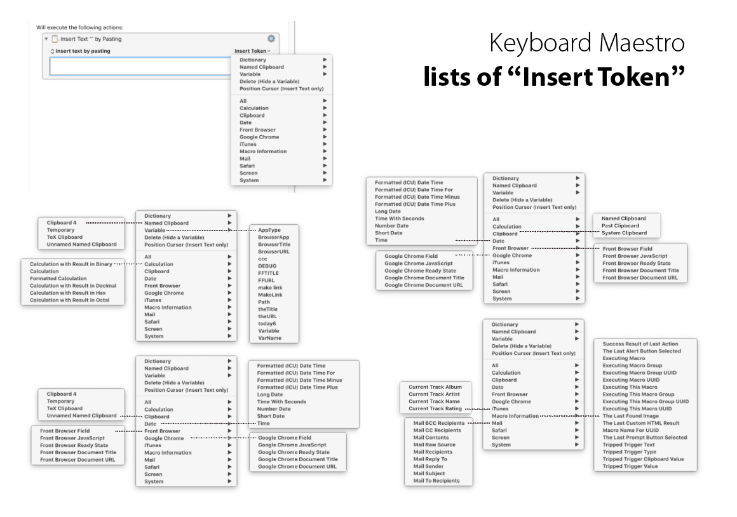Choose Success Result of Last Action
The image size is (737, 517).
click(x=640, y=344)
